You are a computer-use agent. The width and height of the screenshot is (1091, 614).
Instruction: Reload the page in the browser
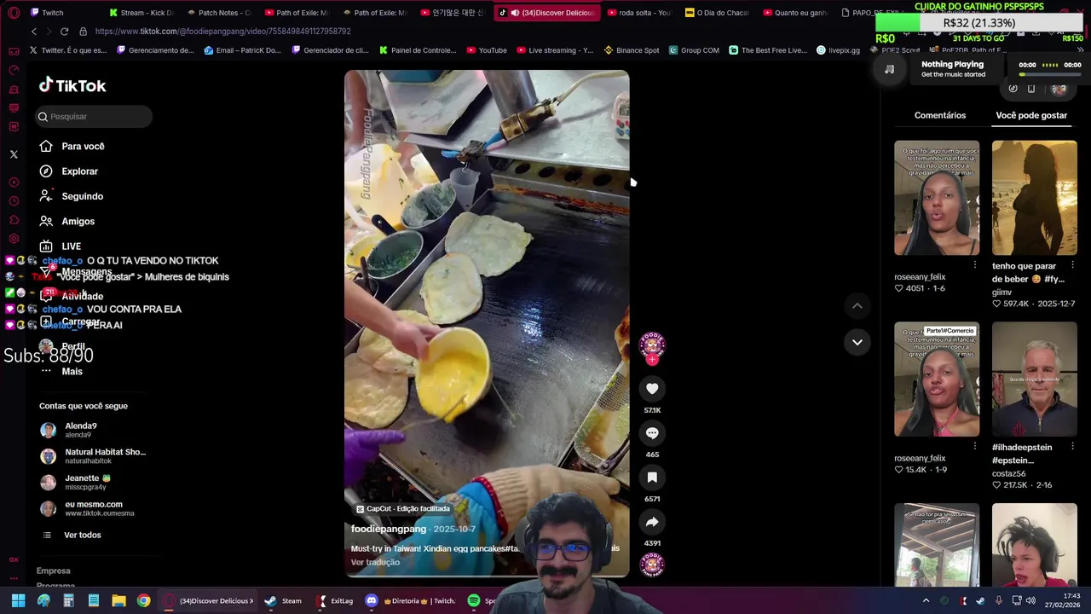[x=64, y=32]
